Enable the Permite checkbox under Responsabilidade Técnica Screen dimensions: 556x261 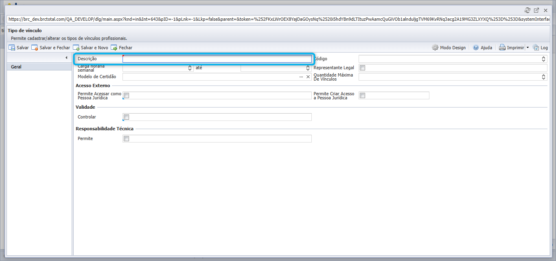click(127, 139)
